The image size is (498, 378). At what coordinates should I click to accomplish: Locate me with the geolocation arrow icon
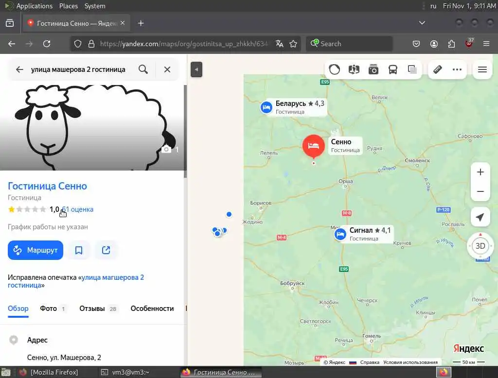[480, 217]
